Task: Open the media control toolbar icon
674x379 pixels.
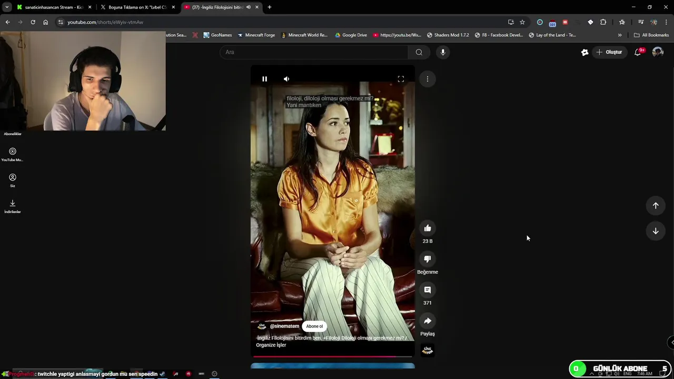Action: click(x=641, y=22)
